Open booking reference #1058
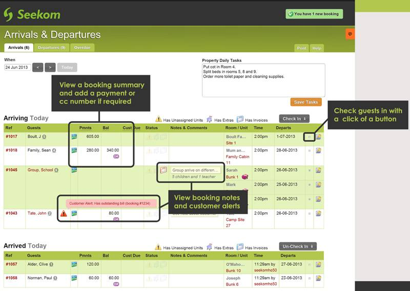The width and height of the screenshot is (410, 291). [11, 278]
